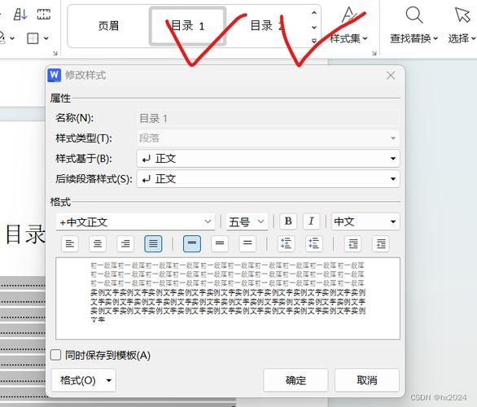The image size is (477, 407).
Task: Click the show paragraph marks icon
Action: (43, 14)
